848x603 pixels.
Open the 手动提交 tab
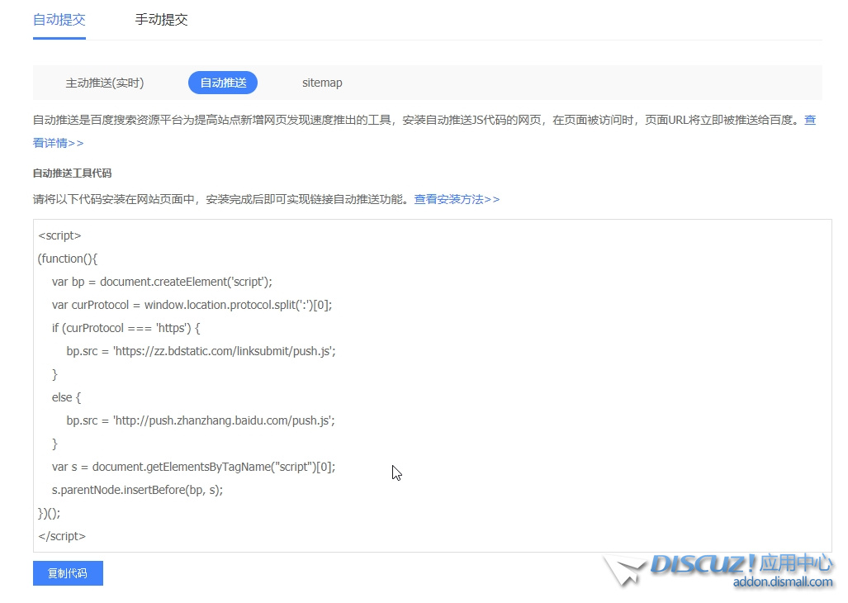(x=162, y=20)
